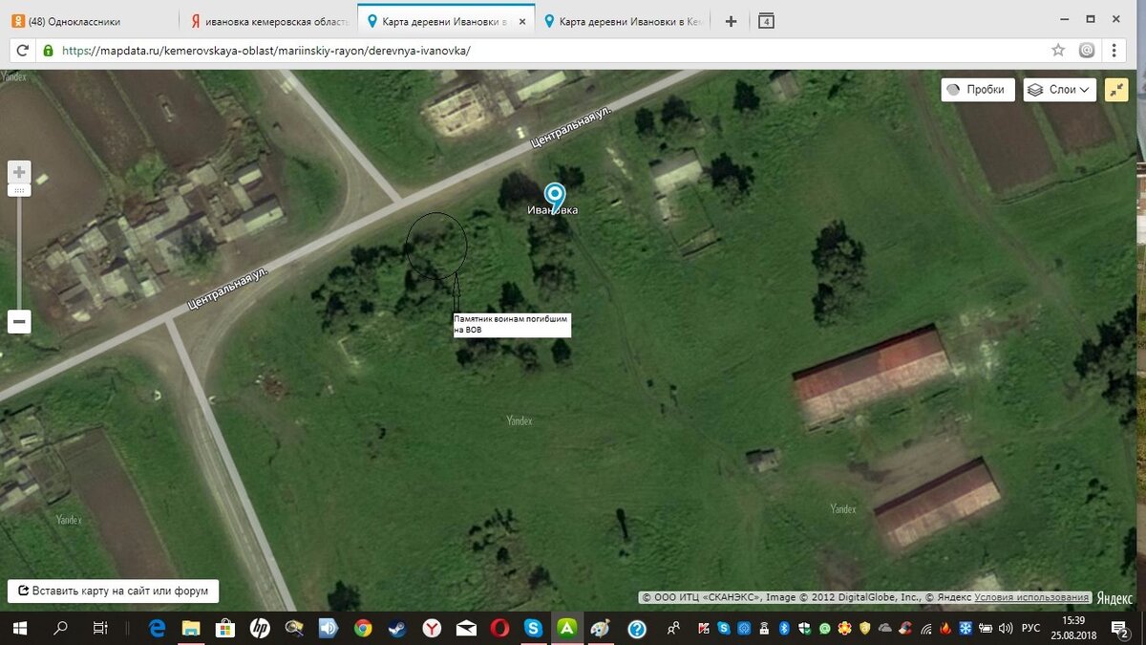The width and height of the screenshot is (1146, 645).
Task: Click the OneDrive cloud tray icon
Action: coord(884,628)
